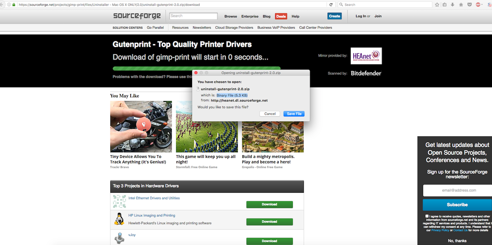This screenshot has height=245, width=492.
Task: Click the blue Create button
Action: tap(334, 16)
